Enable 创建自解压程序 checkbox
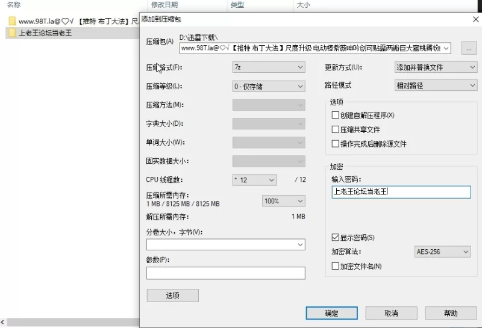 pyautogui.click(x=336, y=115)
